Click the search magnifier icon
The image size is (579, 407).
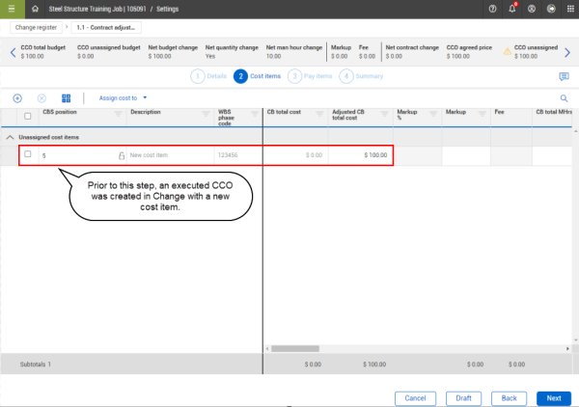pos(564,97)
